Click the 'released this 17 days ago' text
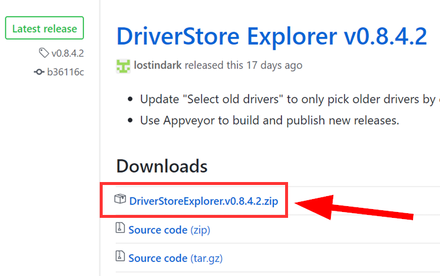The height and width of the screenshot is (276, 440). coord(243,65)
